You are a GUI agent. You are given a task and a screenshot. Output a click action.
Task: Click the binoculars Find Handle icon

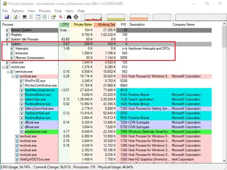pos(69,17)
